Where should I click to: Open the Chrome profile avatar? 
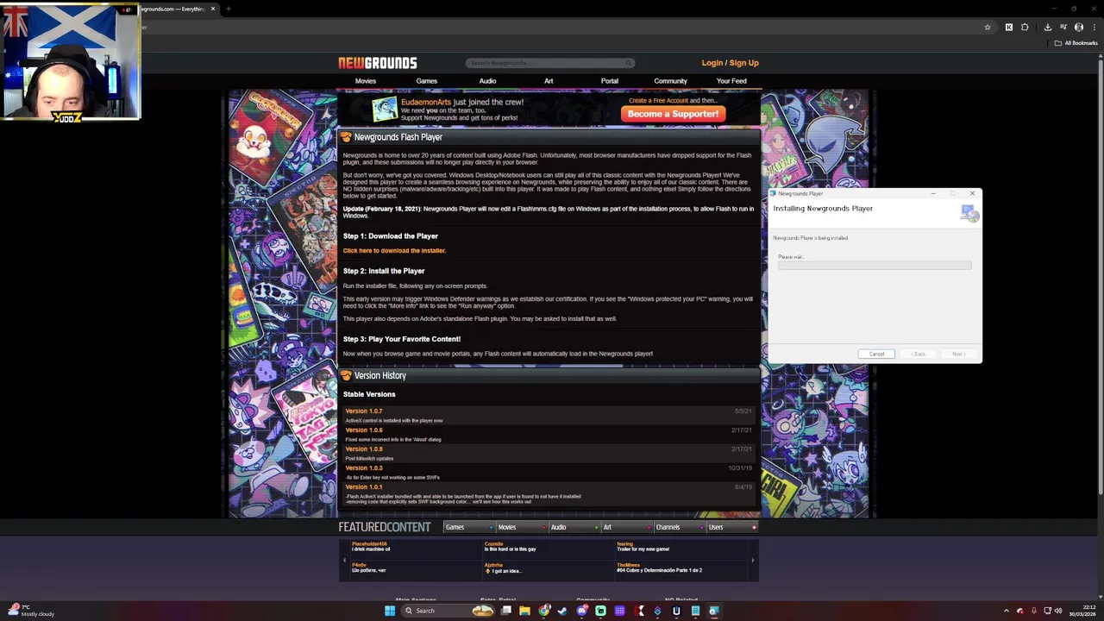(x=1078, y=27)
